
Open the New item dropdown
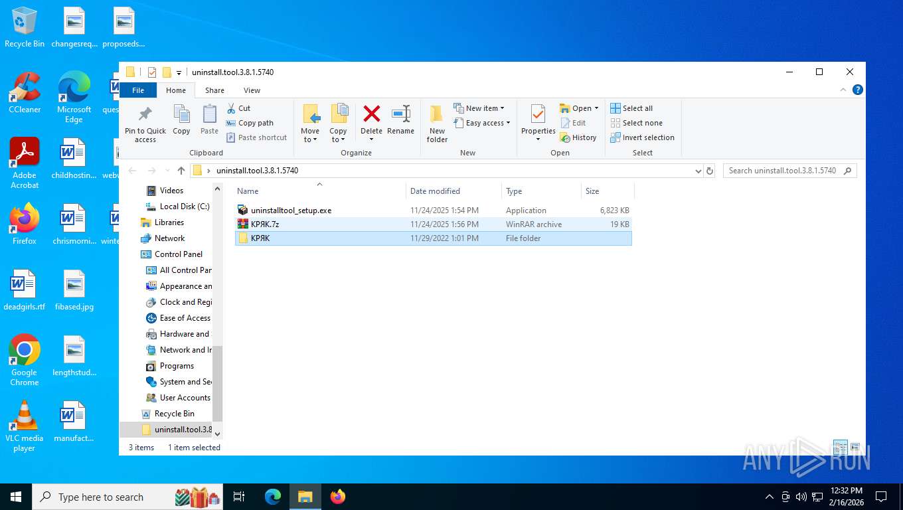click(479, 108)
